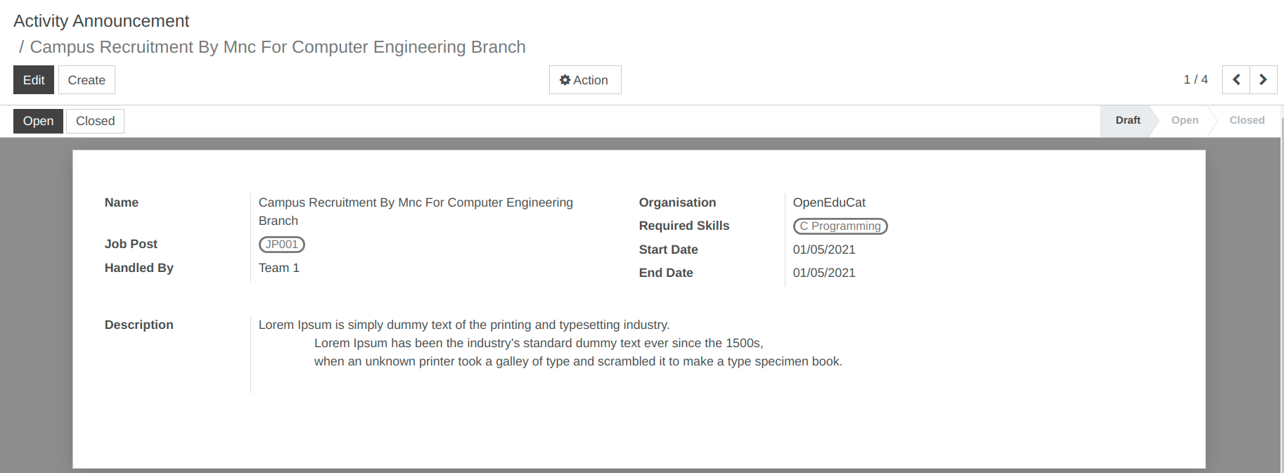
Task: Open the Activity Announcement breadcrumb
Action: coord(101,21)
